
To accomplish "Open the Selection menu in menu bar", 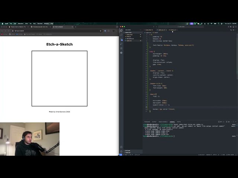I will [21, 24].
